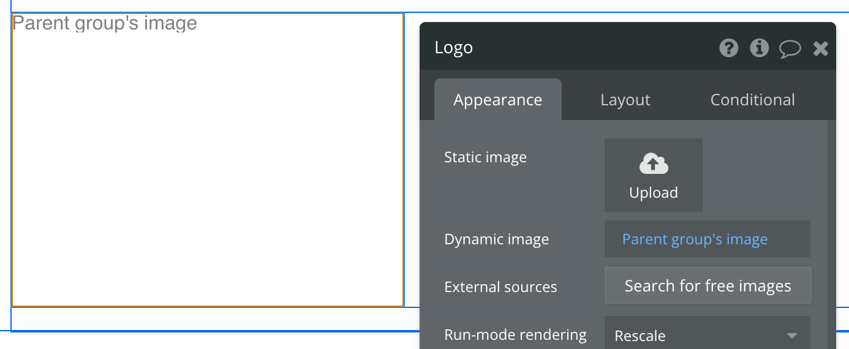Open the Layout tab
849x349 pixels.
[x=625, y=100]
